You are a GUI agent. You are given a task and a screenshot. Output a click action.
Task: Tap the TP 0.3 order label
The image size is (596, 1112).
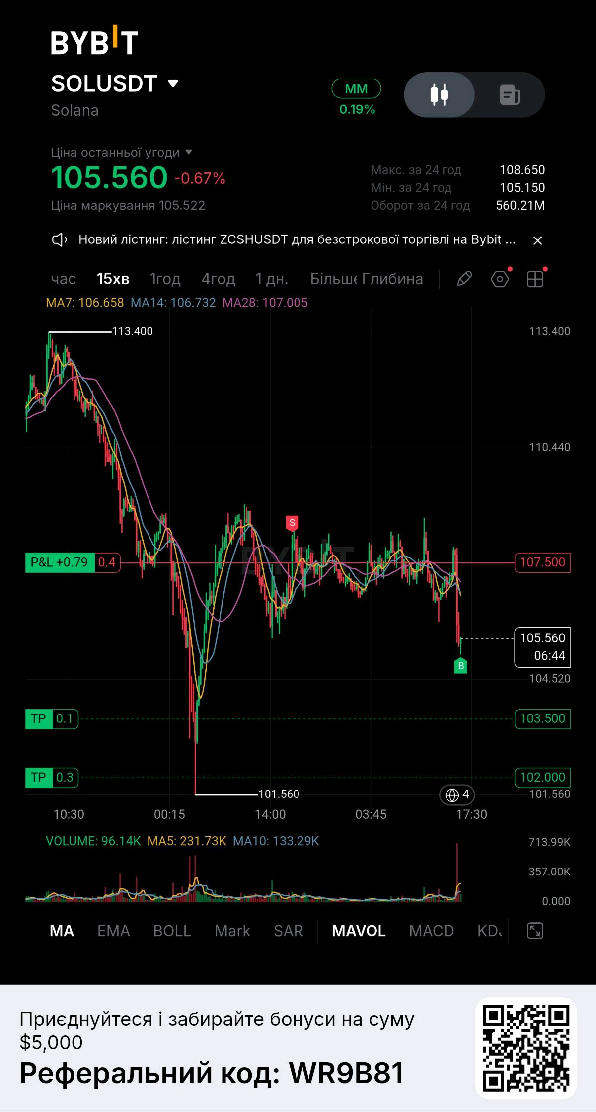pyautogui.click(x=52, y=777)
